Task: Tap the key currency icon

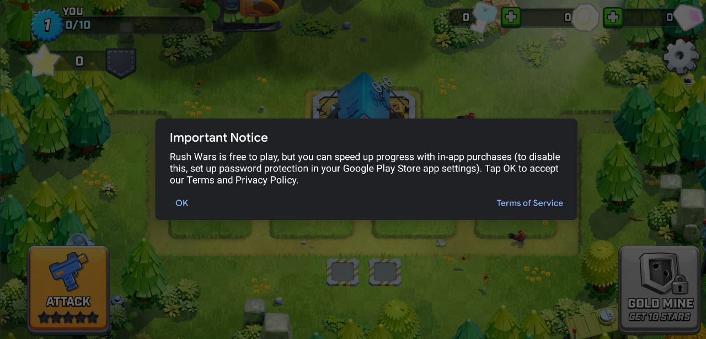Action: pos(484,16)
